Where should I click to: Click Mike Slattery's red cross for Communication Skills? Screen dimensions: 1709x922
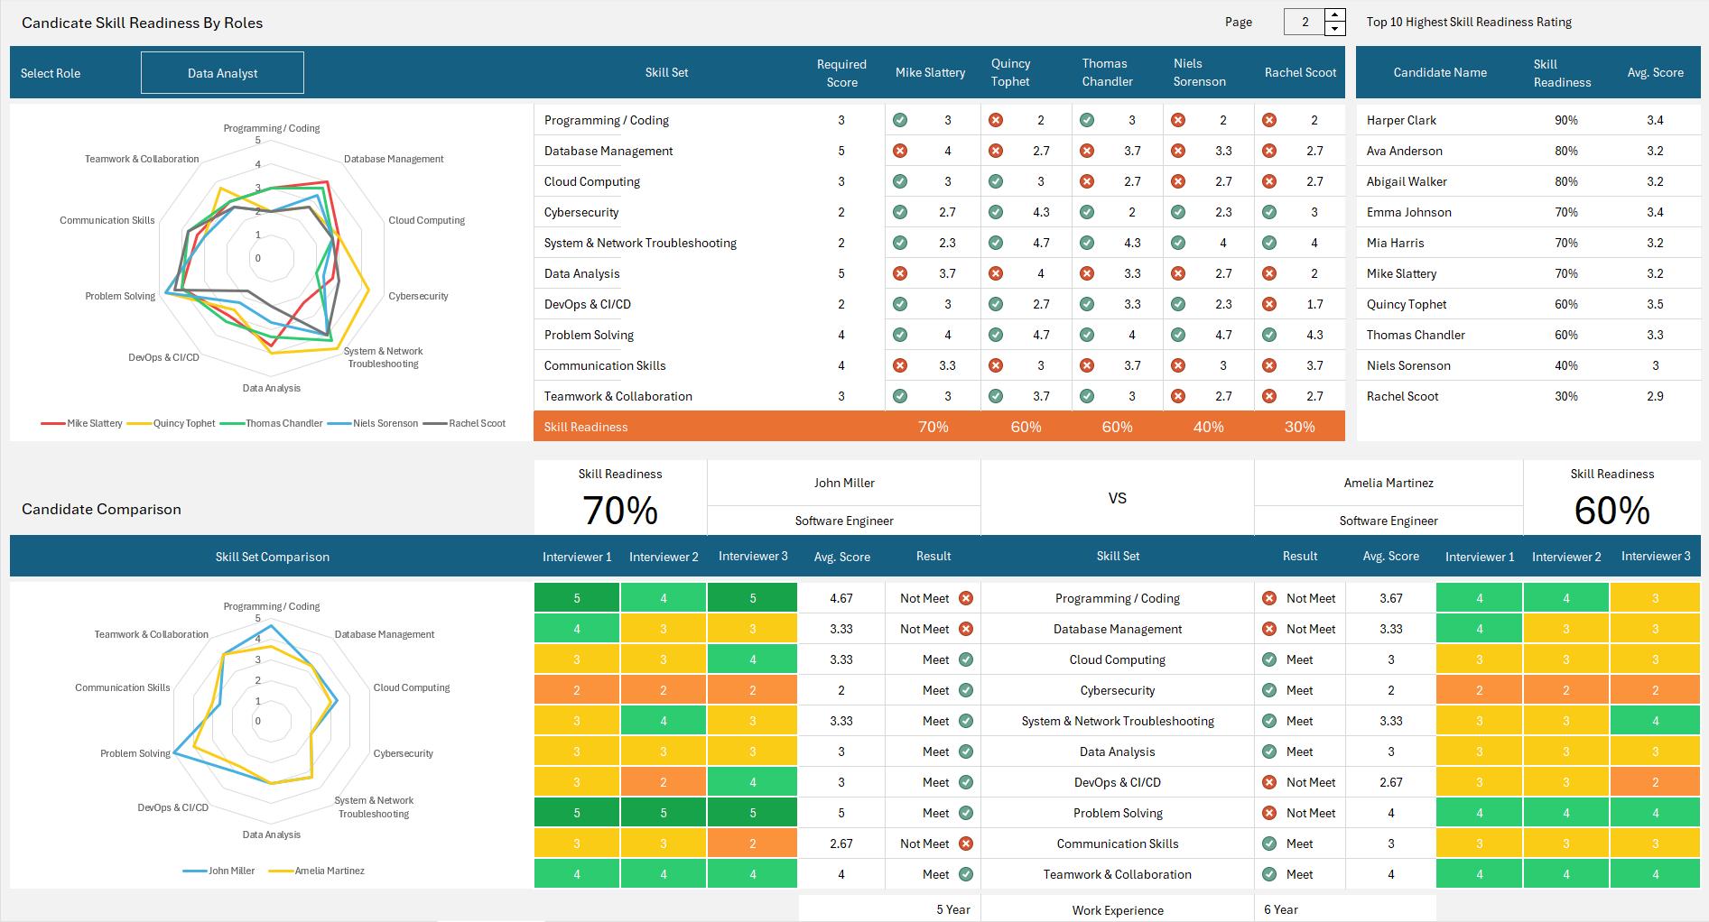(900, 365)
